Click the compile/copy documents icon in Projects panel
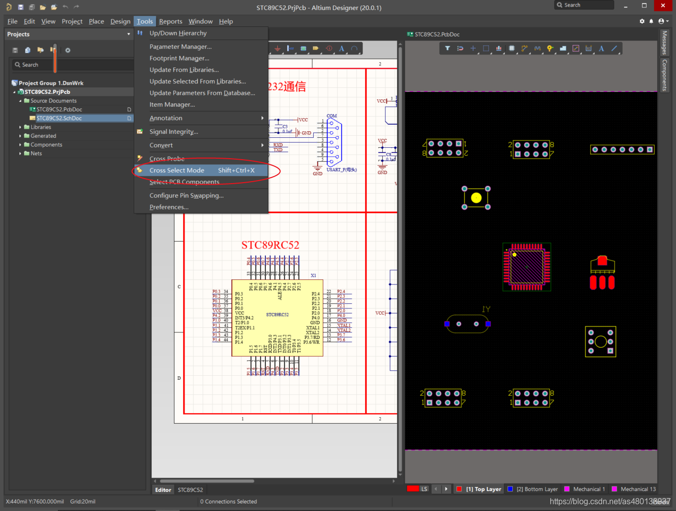Image resolution: width=676 pixels, height=511 pixels. tap(28, 50)
